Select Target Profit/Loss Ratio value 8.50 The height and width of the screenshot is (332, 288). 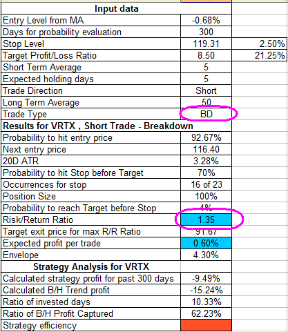pyautogui.click(x=206, y=55)
